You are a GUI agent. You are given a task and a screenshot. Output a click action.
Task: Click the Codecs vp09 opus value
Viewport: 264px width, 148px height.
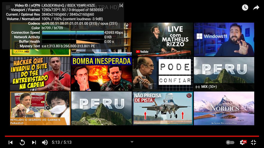[80, 23]
